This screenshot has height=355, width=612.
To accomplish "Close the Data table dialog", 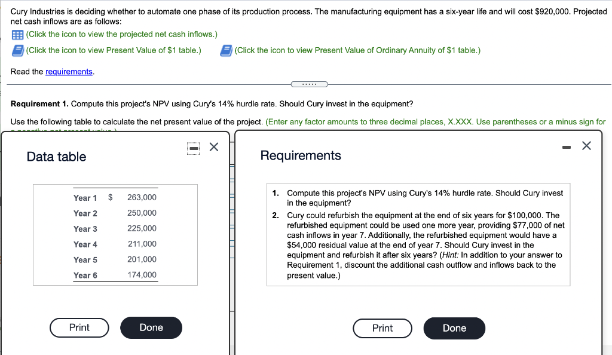I will (213, 146).
